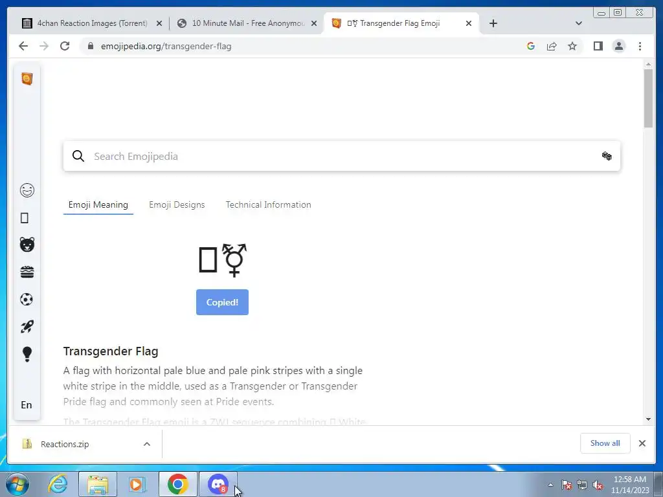
Task: Switch to Emoji Meaning tab
Action: [98, 205]
